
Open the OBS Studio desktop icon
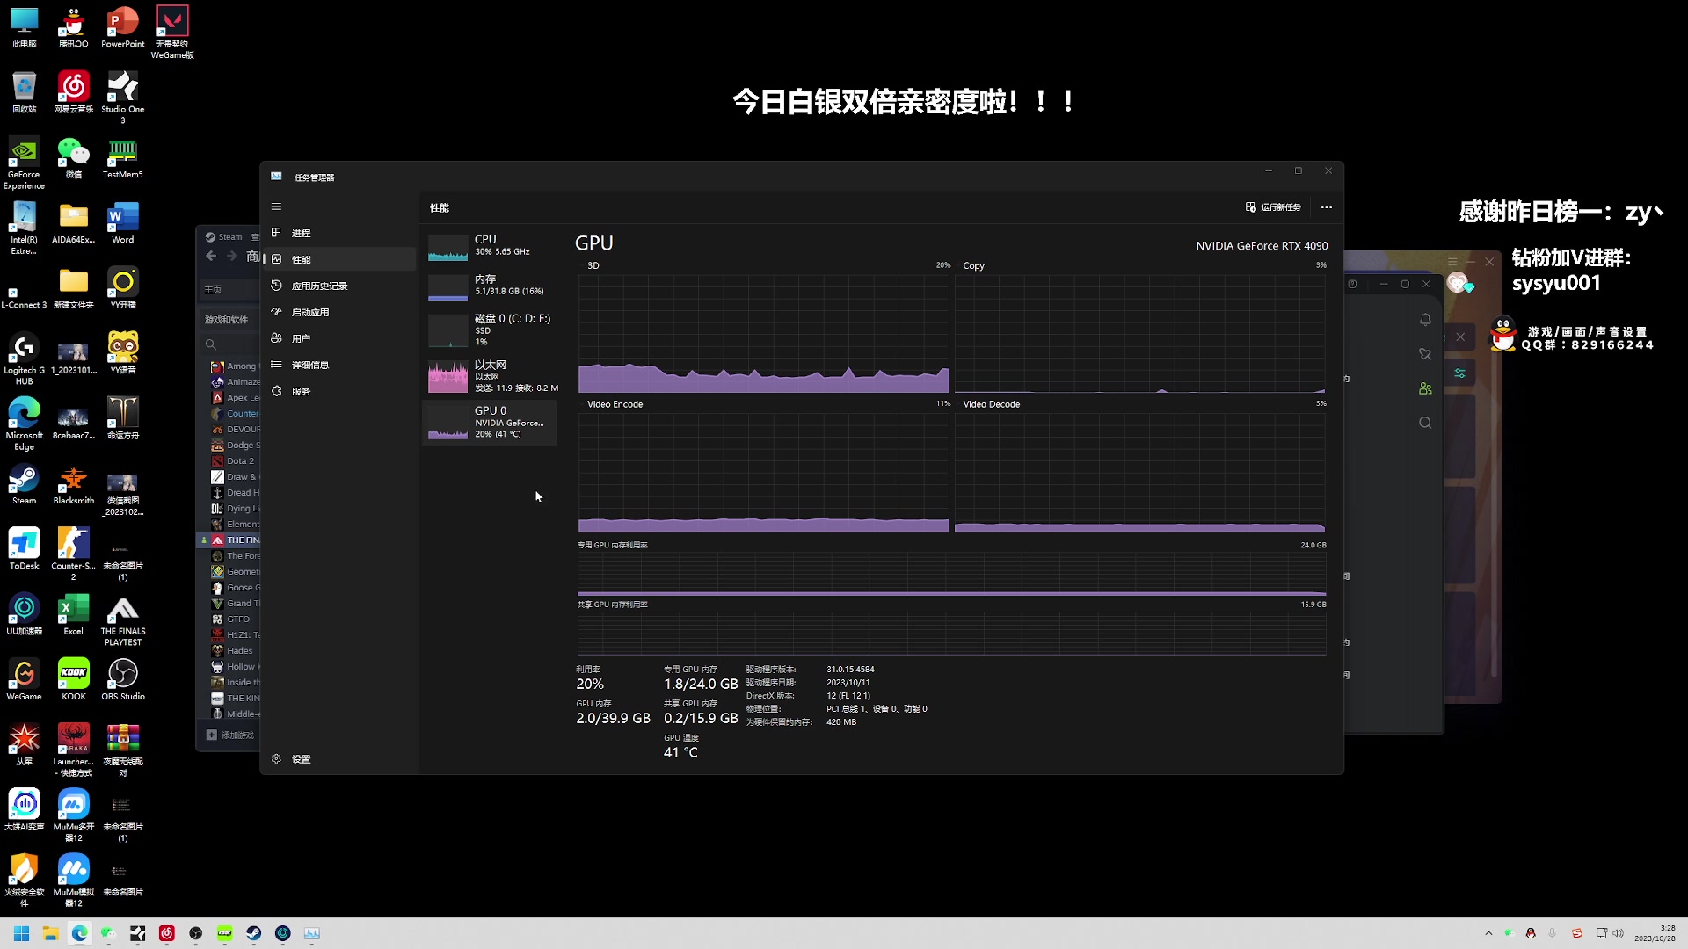(122, 679)
